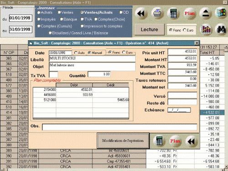The image size is (228, 171).
Task: Click the eject triangle icon
Action: [205, 13]
